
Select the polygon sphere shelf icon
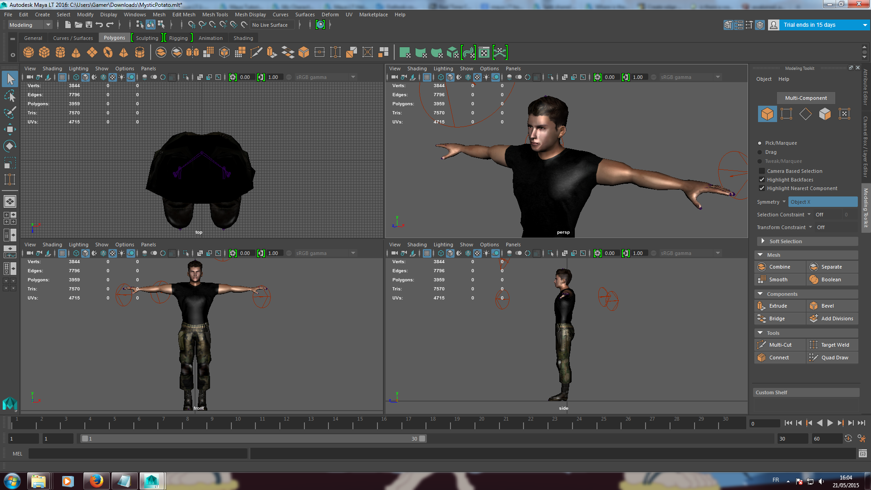point(29,53)
